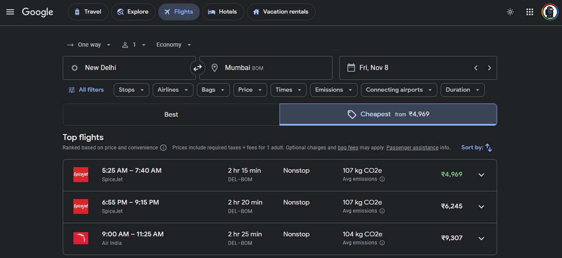562x258 pixels.
Task: Go to the previous departure date
Action: [476, 68]
